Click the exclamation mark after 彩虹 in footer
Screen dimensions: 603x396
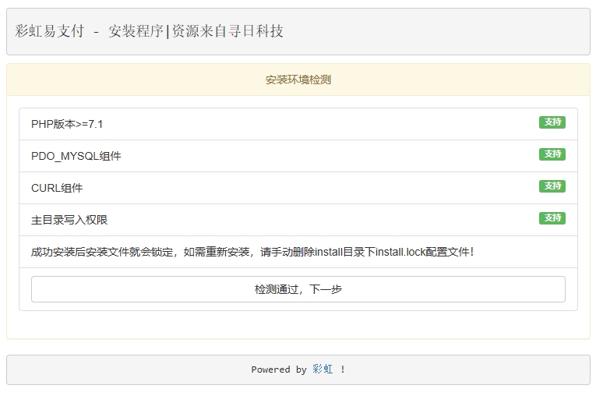(343, 369)
